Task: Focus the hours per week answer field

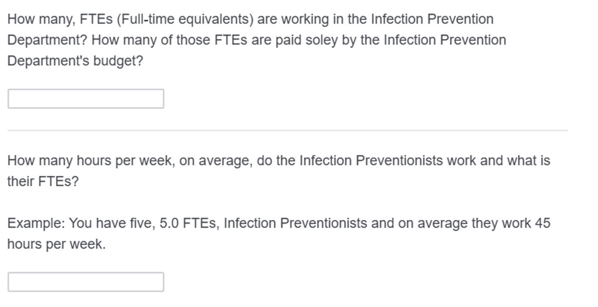Action: pyautogui.click(x=86, y=282)
